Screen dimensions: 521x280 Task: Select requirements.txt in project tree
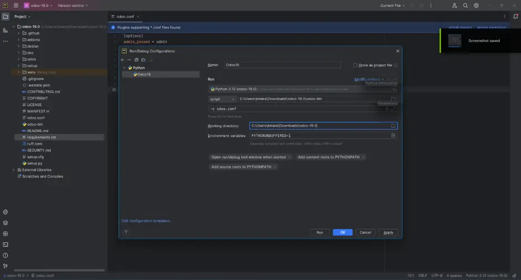click(42, 137)
